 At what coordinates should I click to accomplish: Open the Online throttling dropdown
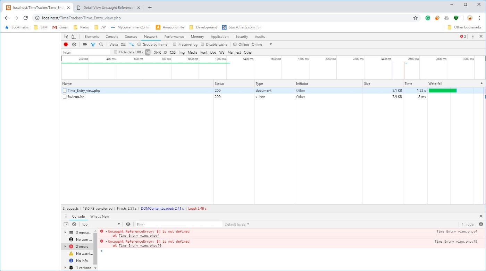(x=262, y=44)
